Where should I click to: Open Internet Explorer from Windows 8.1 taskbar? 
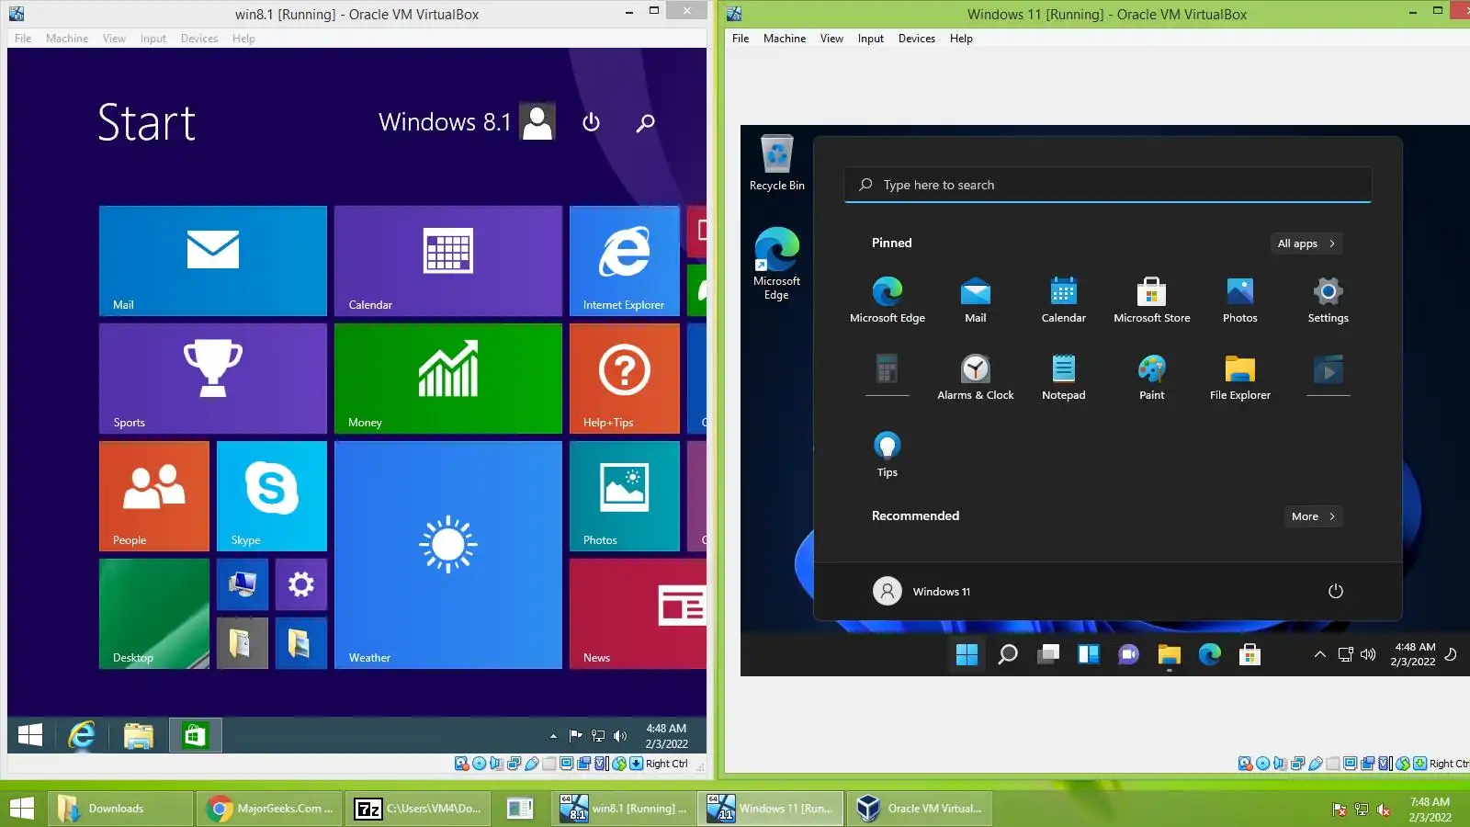(x=82, y=735)
